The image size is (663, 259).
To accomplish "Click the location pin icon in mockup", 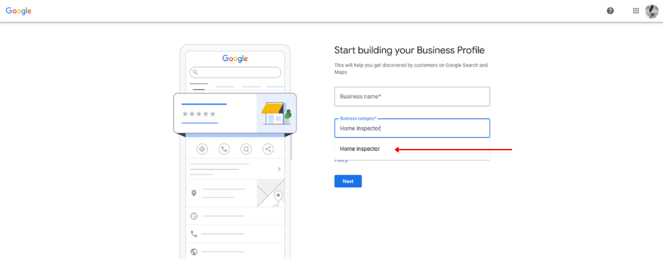I will tap(194, 193).
